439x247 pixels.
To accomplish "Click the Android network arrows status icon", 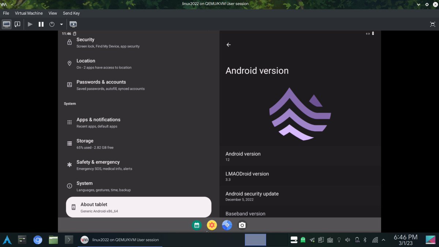I will click(368, 34).
